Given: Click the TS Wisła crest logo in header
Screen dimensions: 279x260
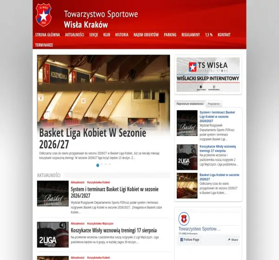Looking at the screenshot, I should [x=43, y=15].
